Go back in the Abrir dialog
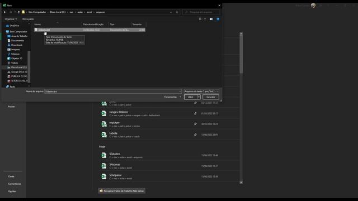This screenshot has height=201, width=358. pyautogui.click(x=5, y=12)
